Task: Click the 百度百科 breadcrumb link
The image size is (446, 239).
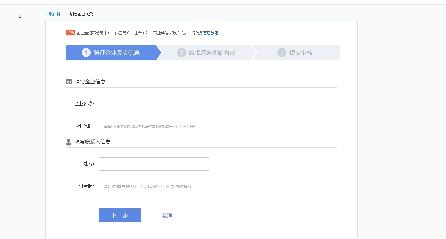Action: (53, 14)
